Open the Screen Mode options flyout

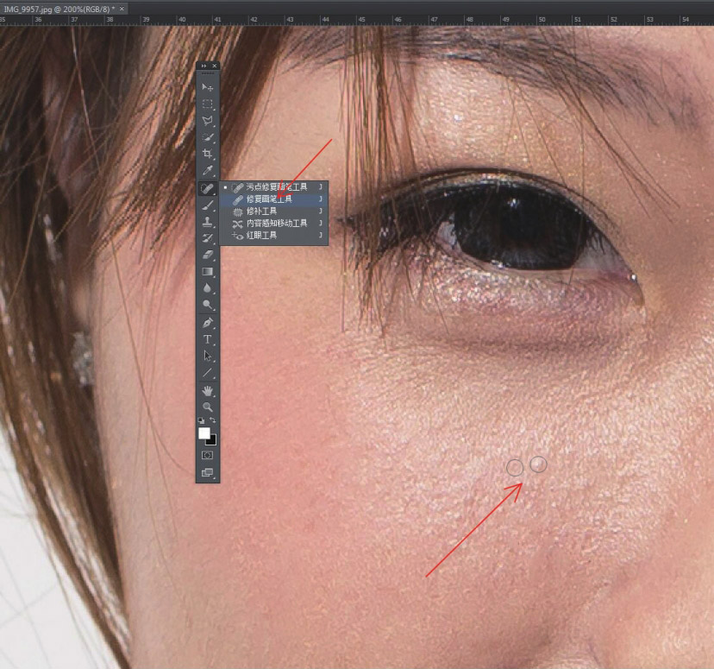pyautogui.click(x=208, y=472)
